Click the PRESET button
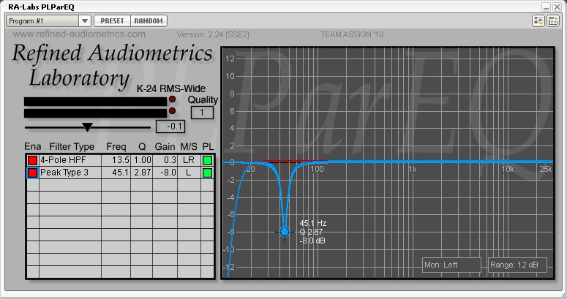This screenshot has width=567, height=299. tap(112, 21)
